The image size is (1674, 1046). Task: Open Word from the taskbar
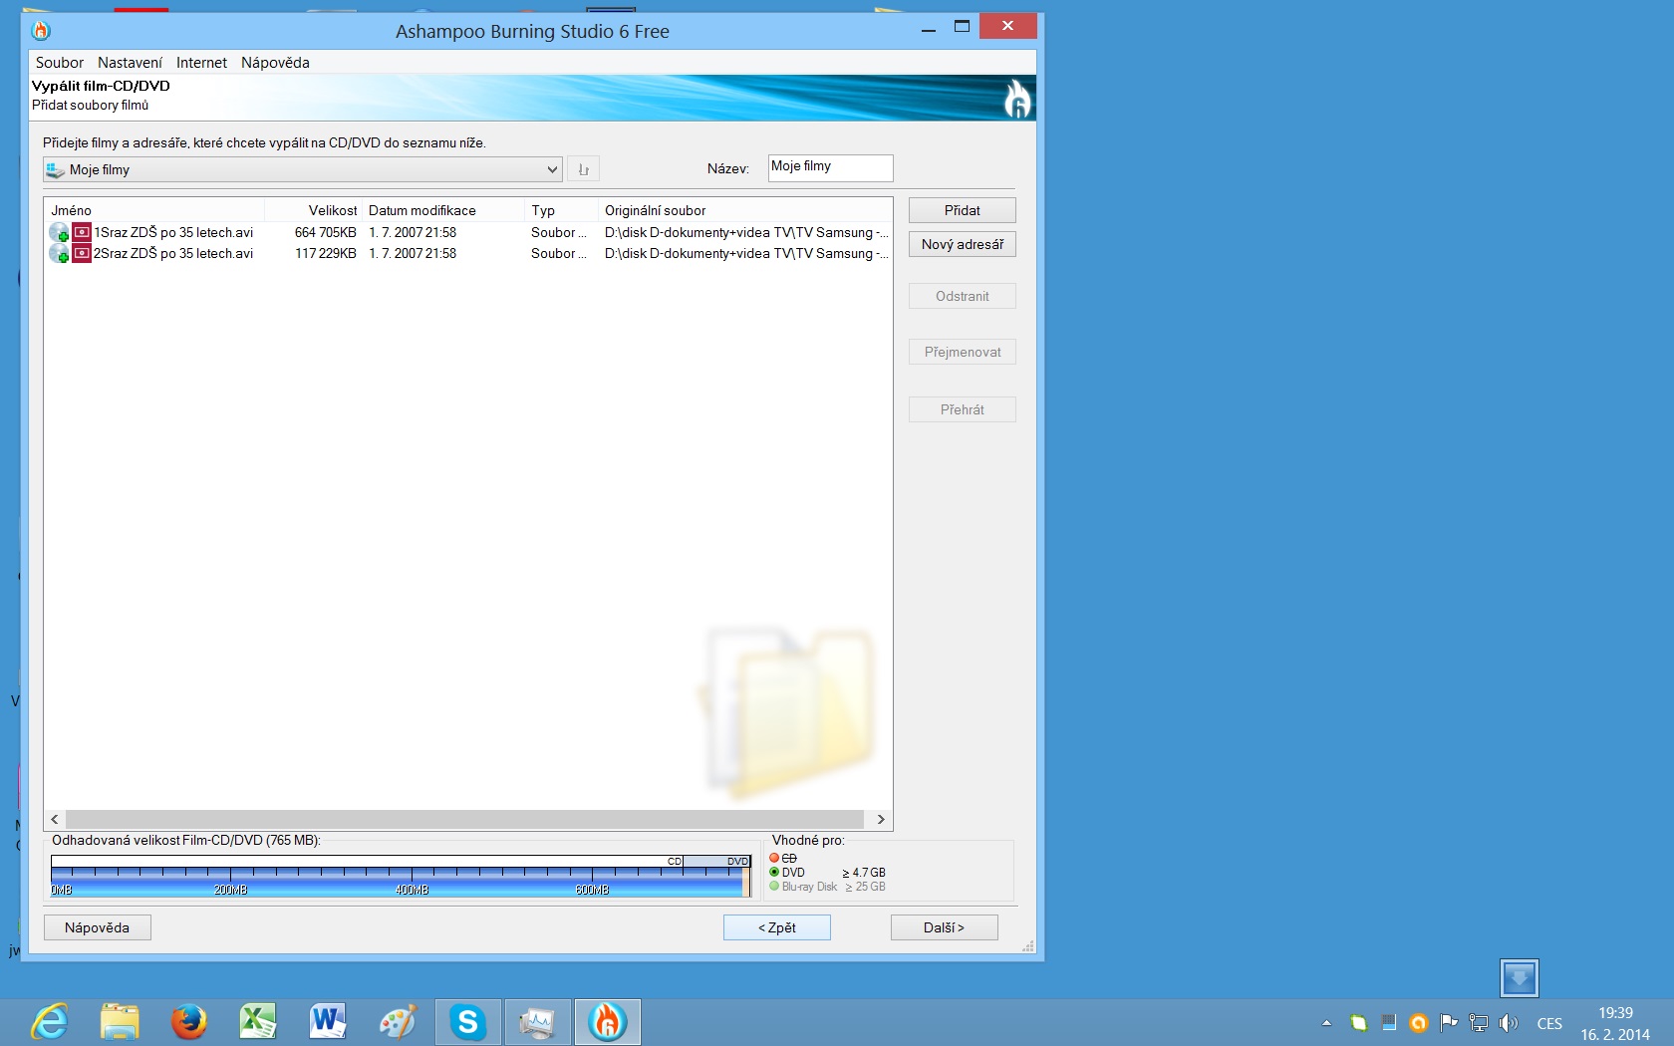pyautogui.click(x=328, y=1022)
